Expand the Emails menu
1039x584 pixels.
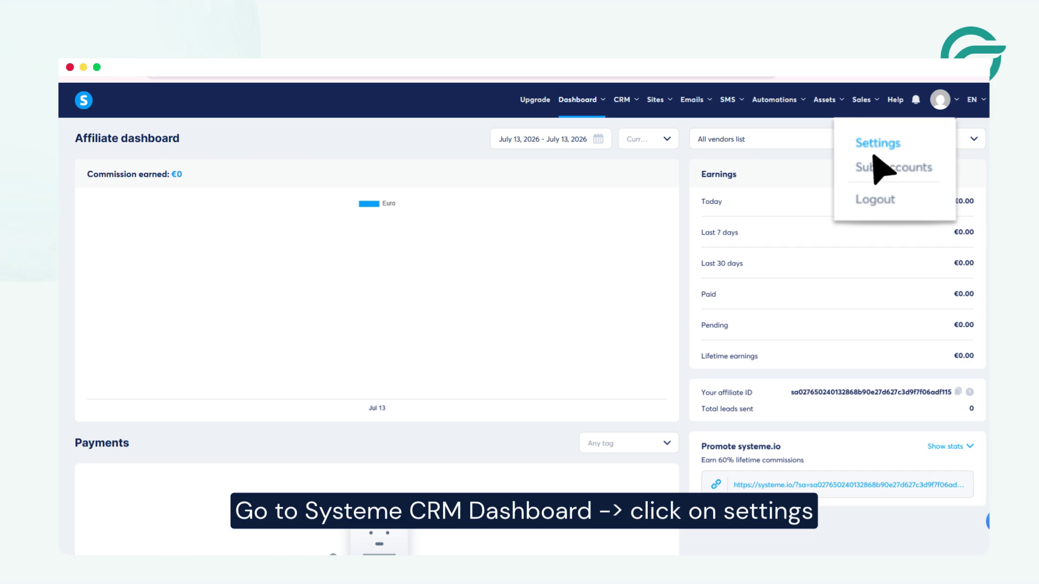click(x=696, y=99)
